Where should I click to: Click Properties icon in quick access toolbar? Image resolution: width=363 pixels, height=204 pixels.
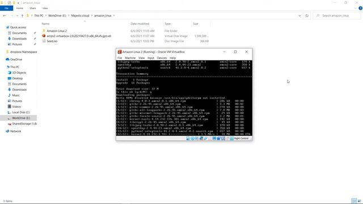[x=9, y=2]
